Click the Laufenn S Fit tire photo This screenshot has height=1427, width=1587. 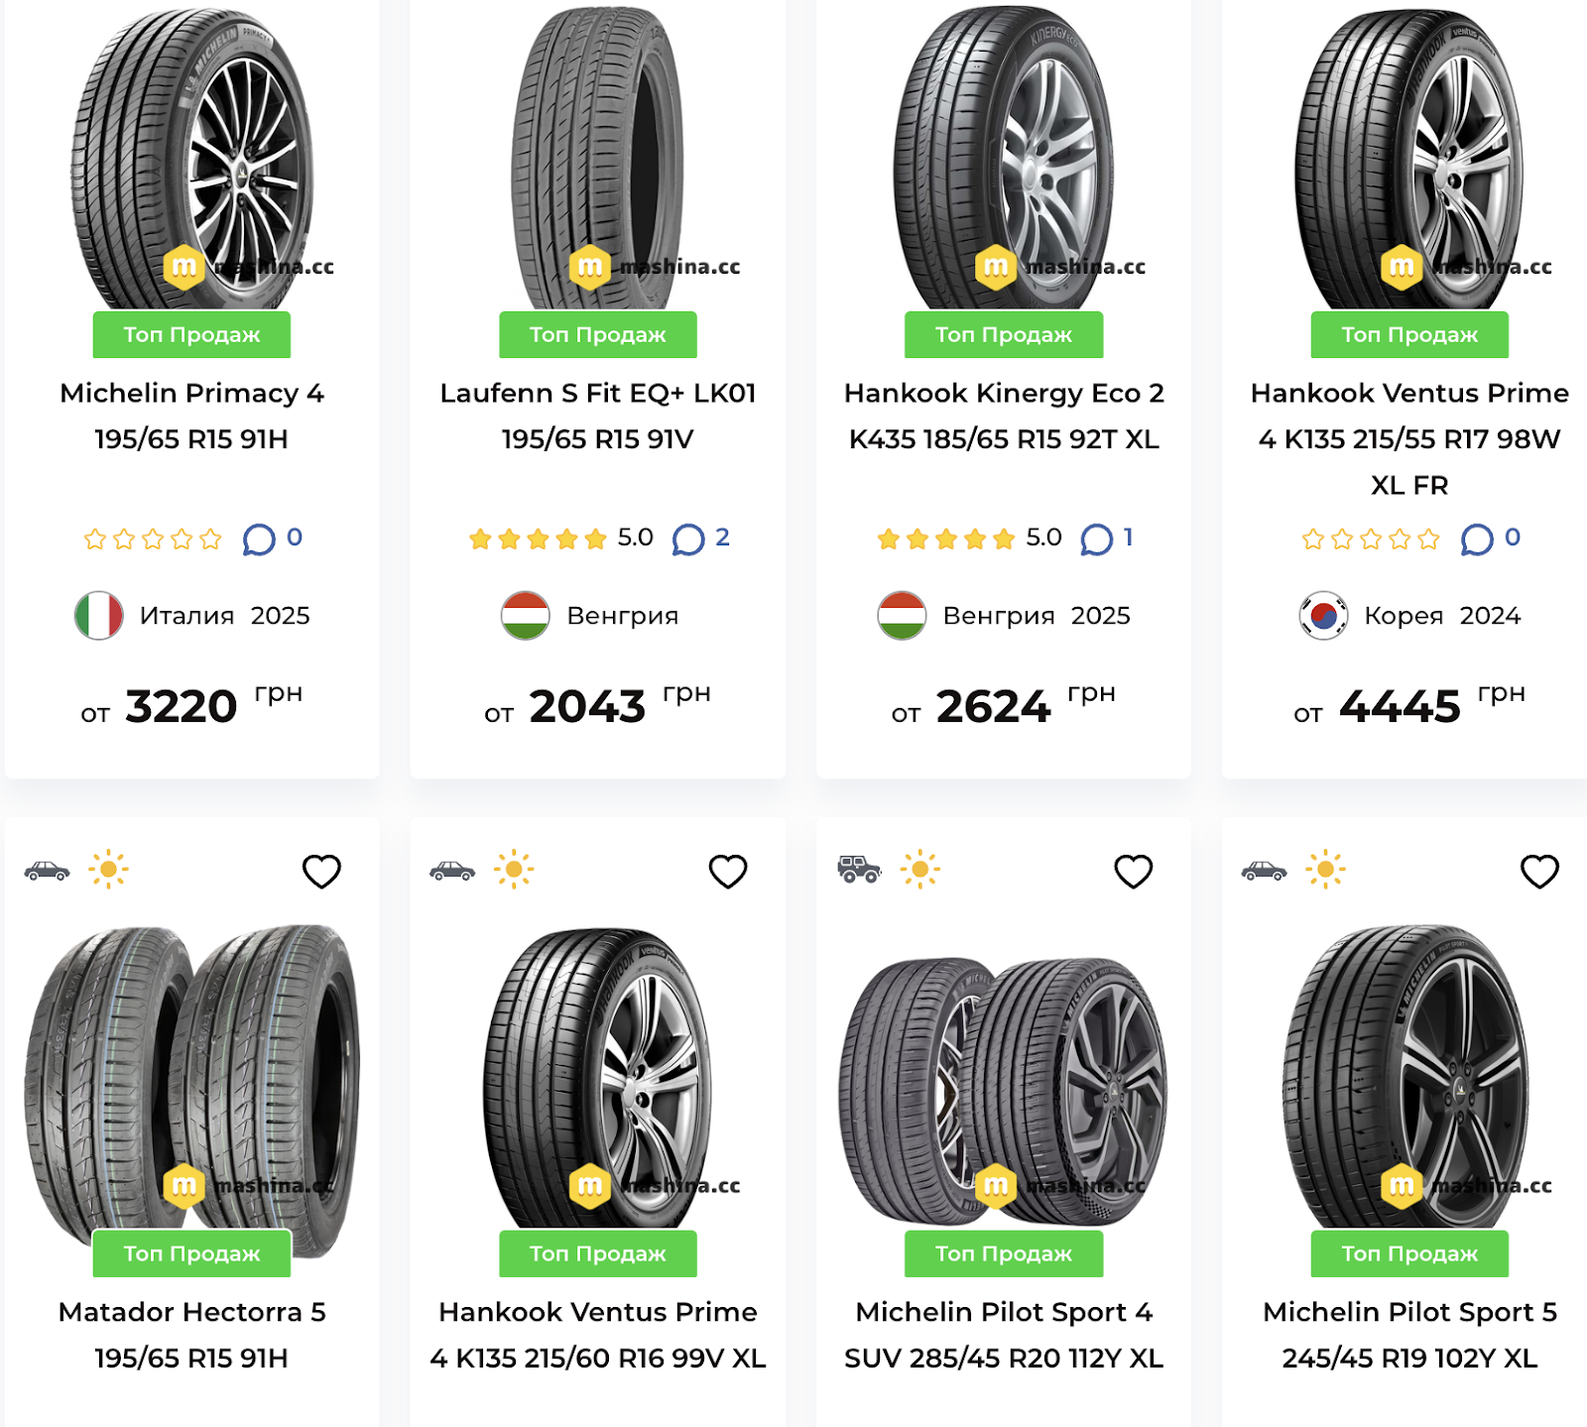pyautogui.click(x=598, y=159)
